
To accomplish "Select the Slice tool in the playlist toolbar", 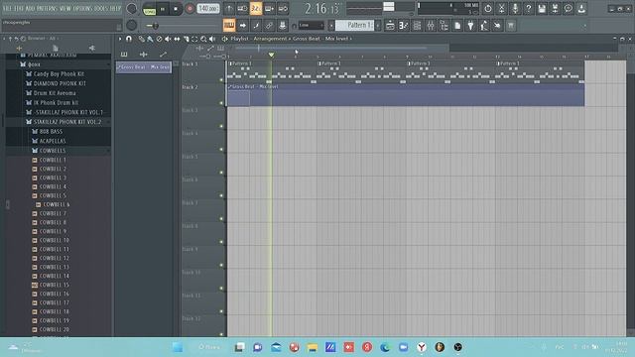I will point(186,39).
